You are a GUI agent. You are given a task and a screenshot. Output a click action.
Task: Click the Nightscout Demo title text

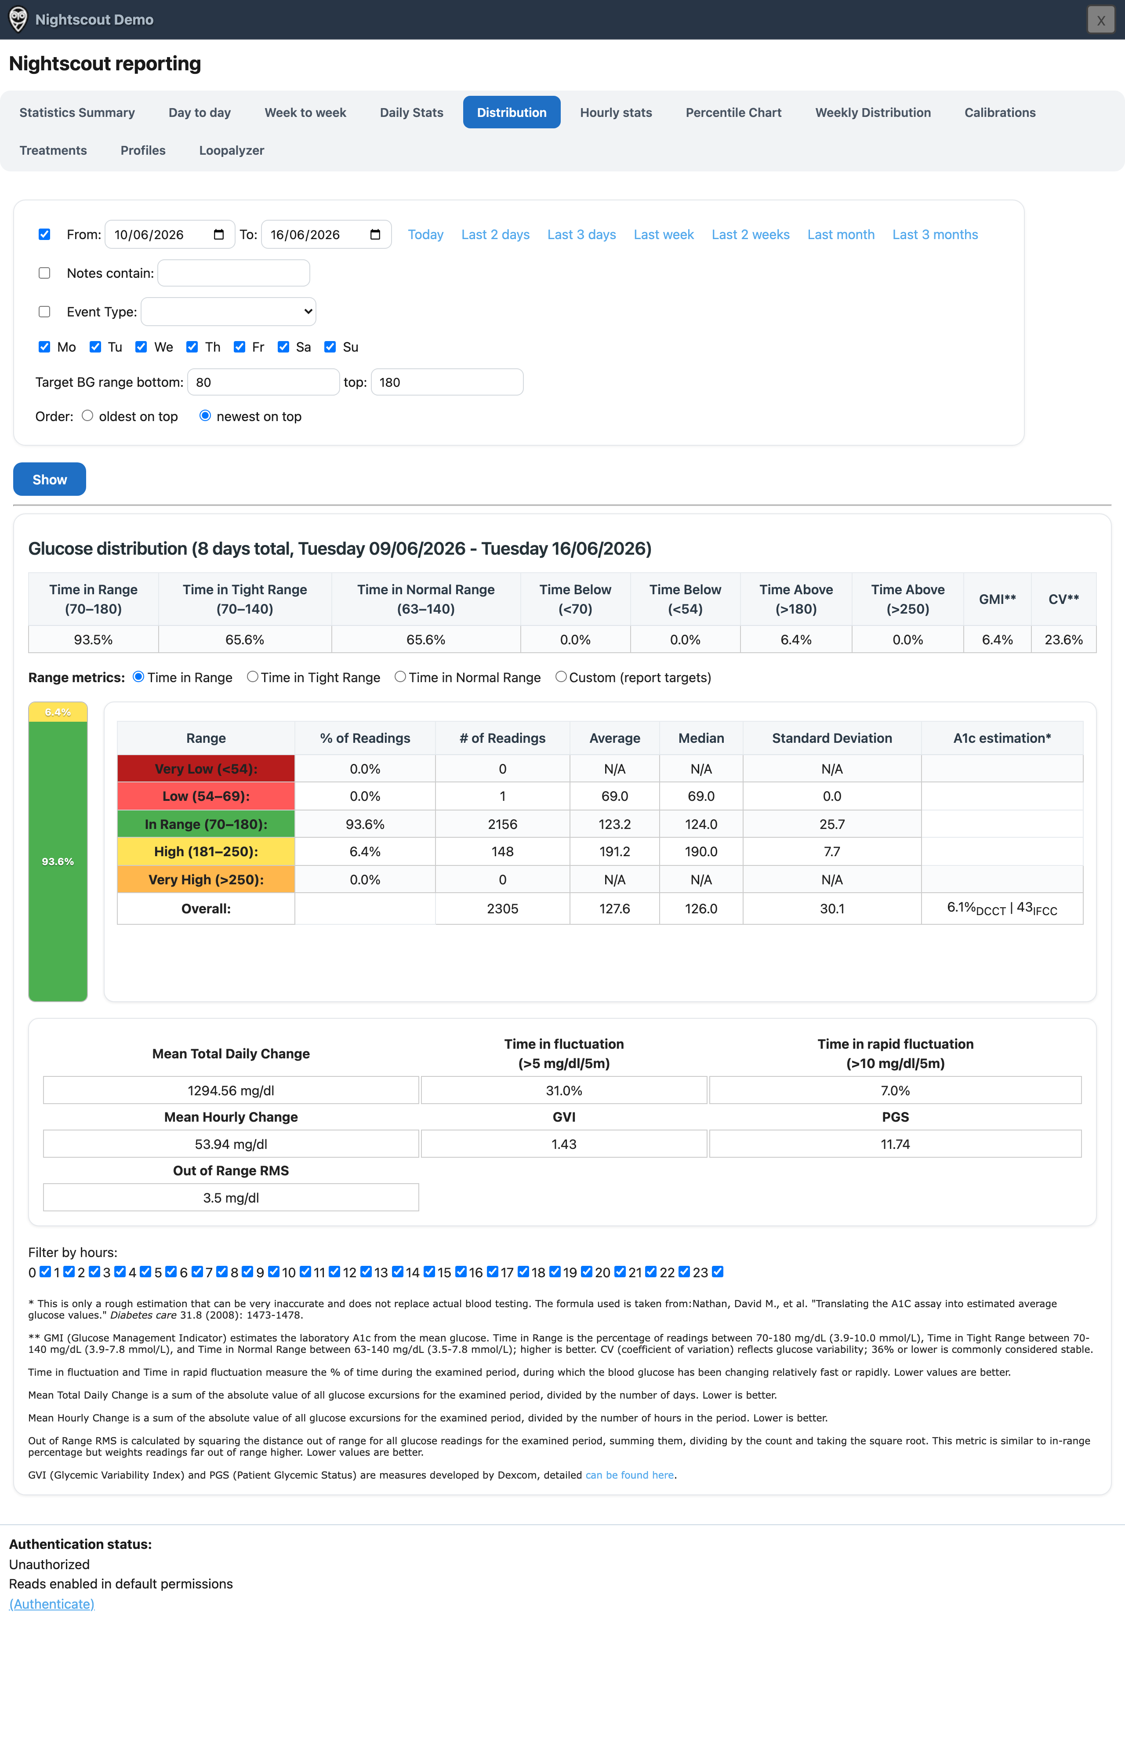(94, 20)
